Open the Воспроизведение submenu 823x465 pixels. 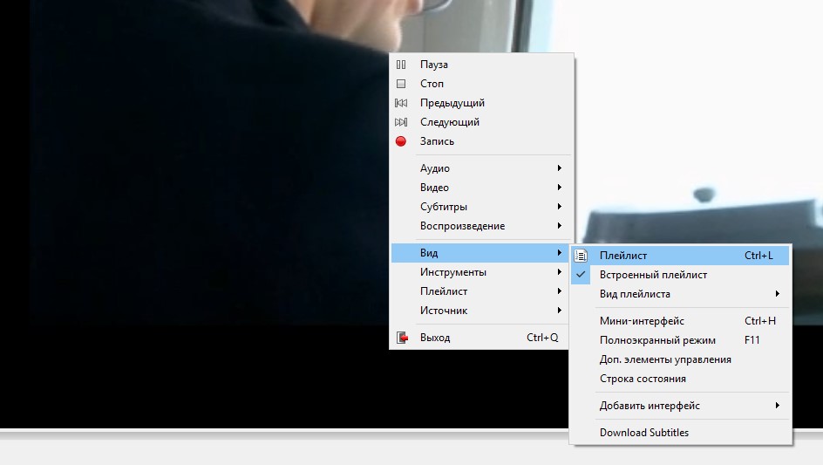462,226
